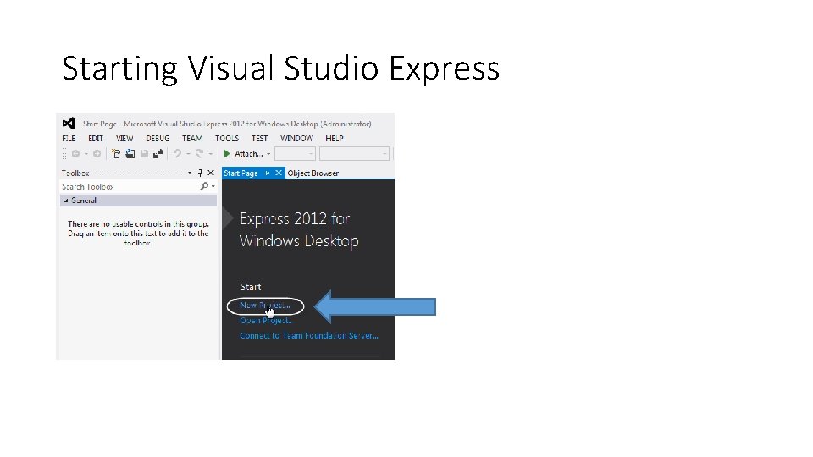Click the Express 2012 for Windows Desktop heading
This screenshot has width=813, height=457.
tap(299, 229)
